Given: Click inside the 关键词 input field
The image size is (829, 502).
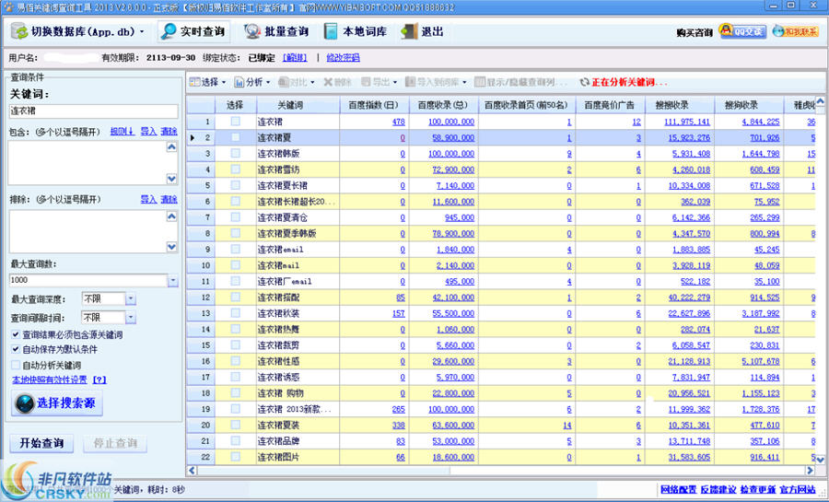Looking at the screenshot, I should click(94, 111).
